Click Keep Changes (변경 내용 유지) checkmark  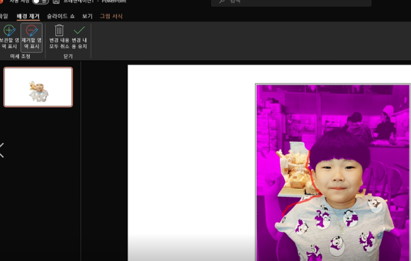(79, 37)
